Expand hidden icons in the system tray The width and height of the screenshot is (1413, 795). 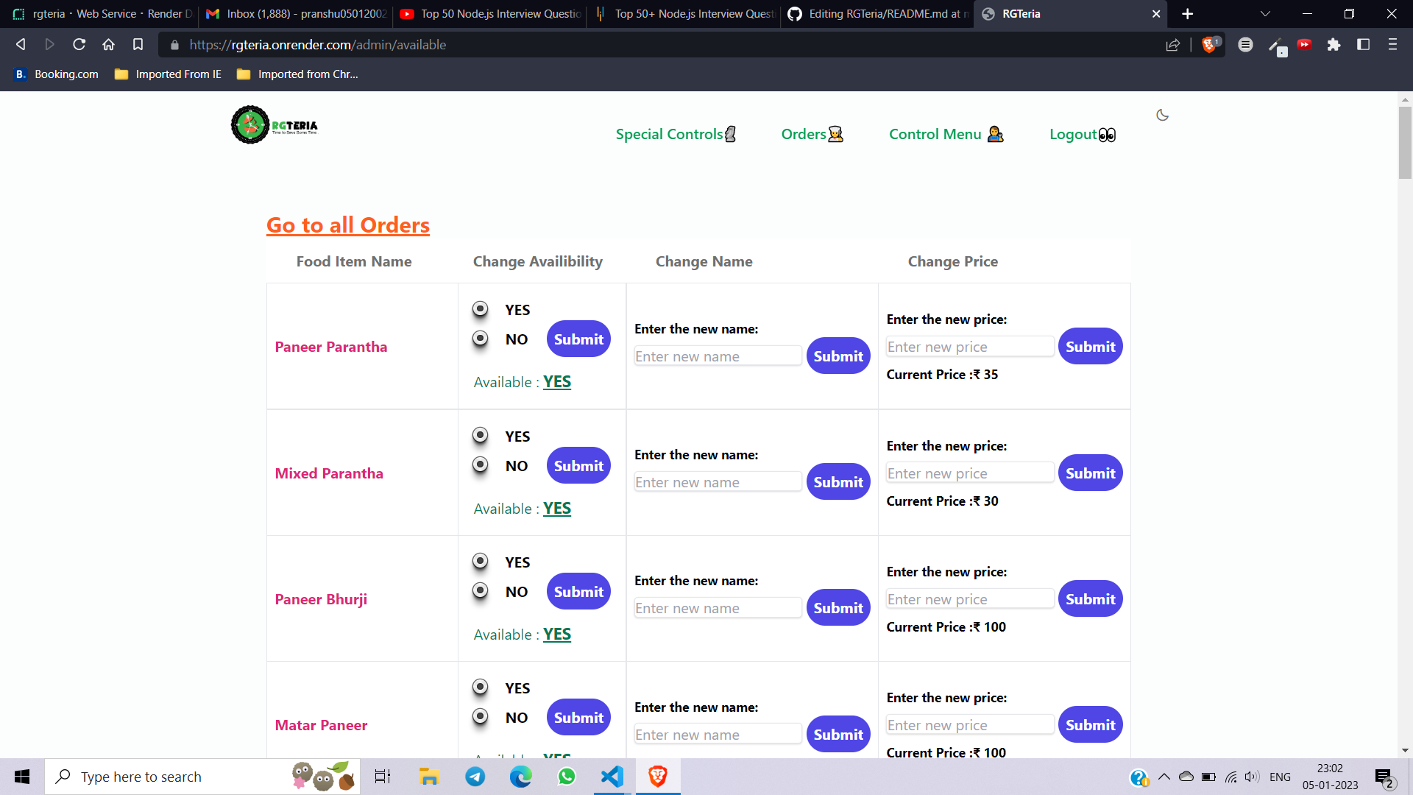tap(1164, 776)
